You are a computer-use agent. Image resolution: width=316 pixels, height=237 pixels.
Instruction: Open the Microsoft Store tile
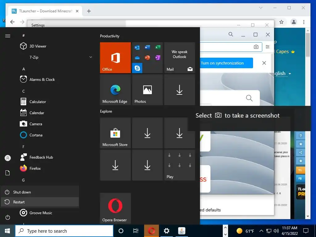pos(115,133)
